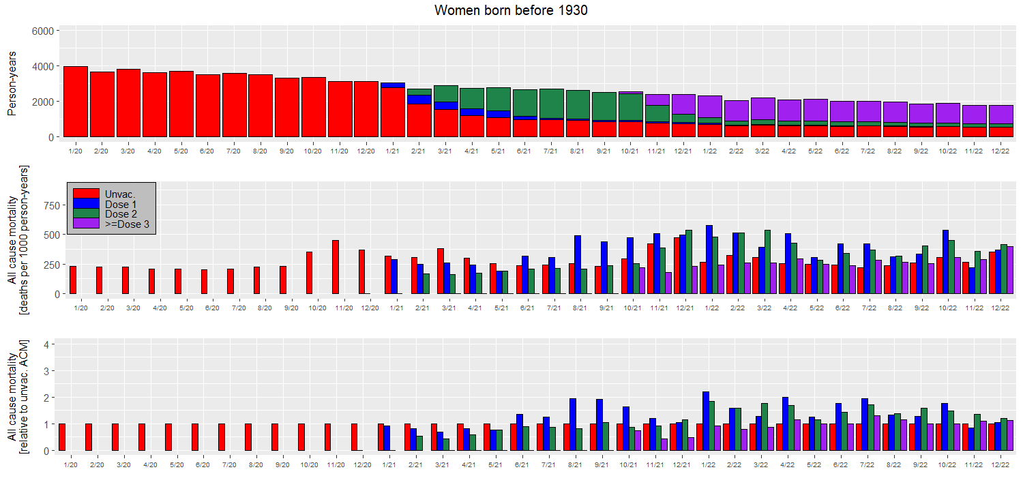Screen dimensions: 1023x489
Task: Select the 12/20 red bar in Person-years chart
Action: (x=366, y=109)
